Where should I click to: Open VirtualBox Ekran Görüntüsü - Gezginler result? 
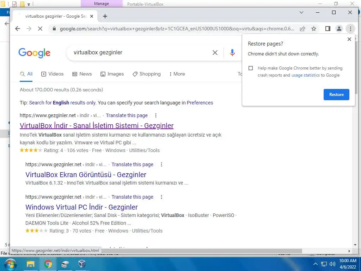(x=86, y=175)
